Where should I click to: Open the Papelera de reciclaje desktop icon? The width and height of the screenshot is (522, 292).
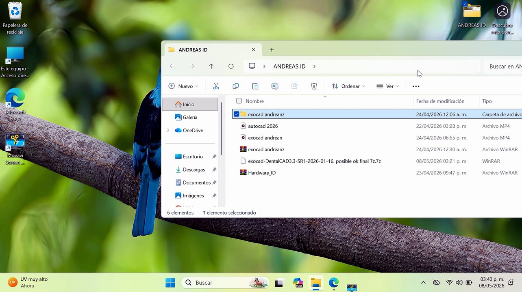click(15, 19)
